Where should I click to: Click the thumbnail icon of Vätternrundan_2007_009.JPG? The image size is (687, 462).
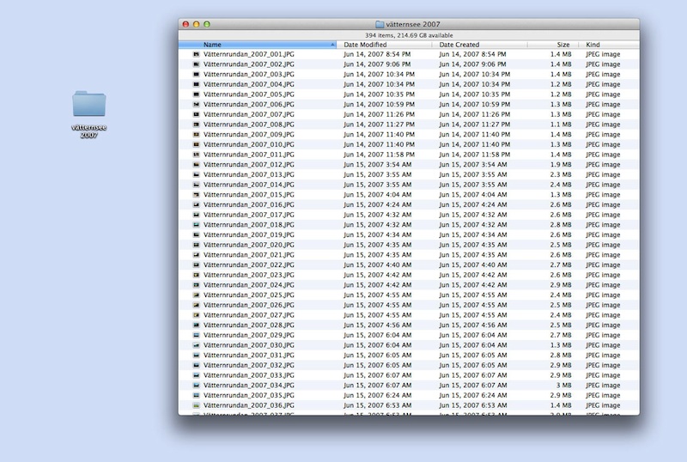(197, 135)
